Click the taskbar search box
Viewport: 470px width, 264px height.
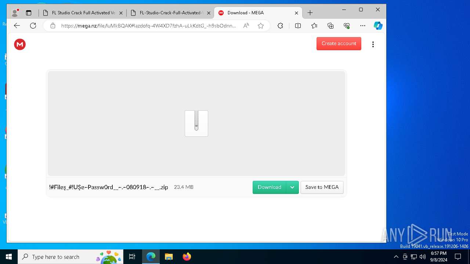coord(71,257)
